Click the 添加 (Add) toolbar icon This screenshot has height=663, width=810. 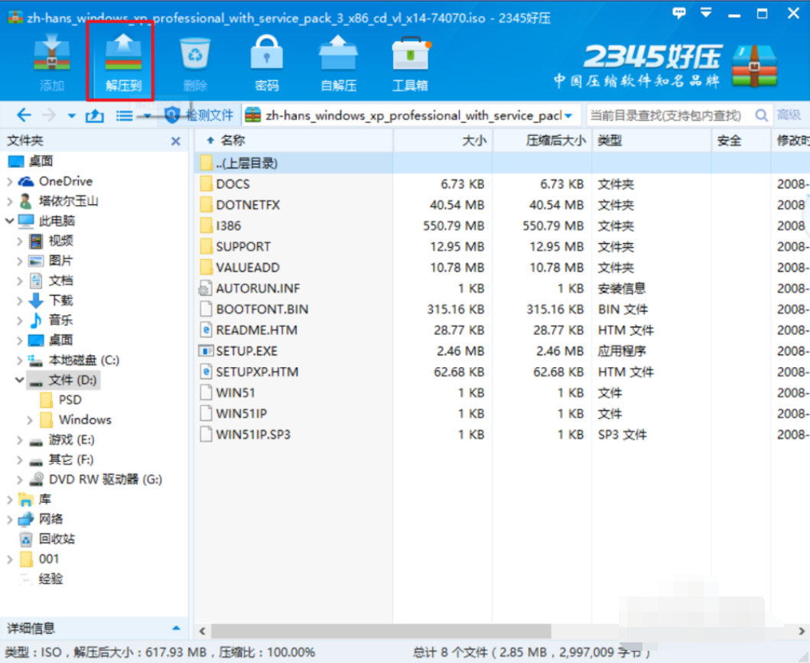pyautogui.click(x=52, y=62)
